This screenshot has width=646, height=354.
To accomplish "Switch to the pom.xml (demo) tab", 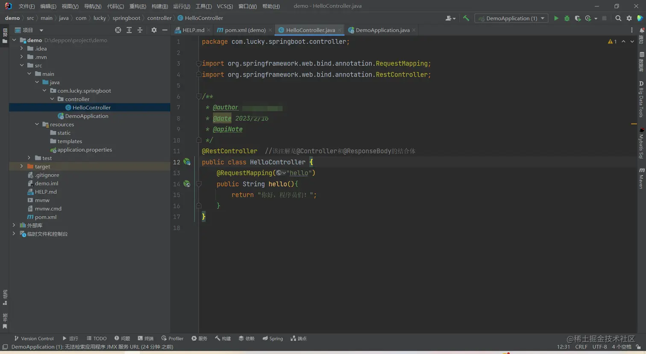I will (244, 30).
